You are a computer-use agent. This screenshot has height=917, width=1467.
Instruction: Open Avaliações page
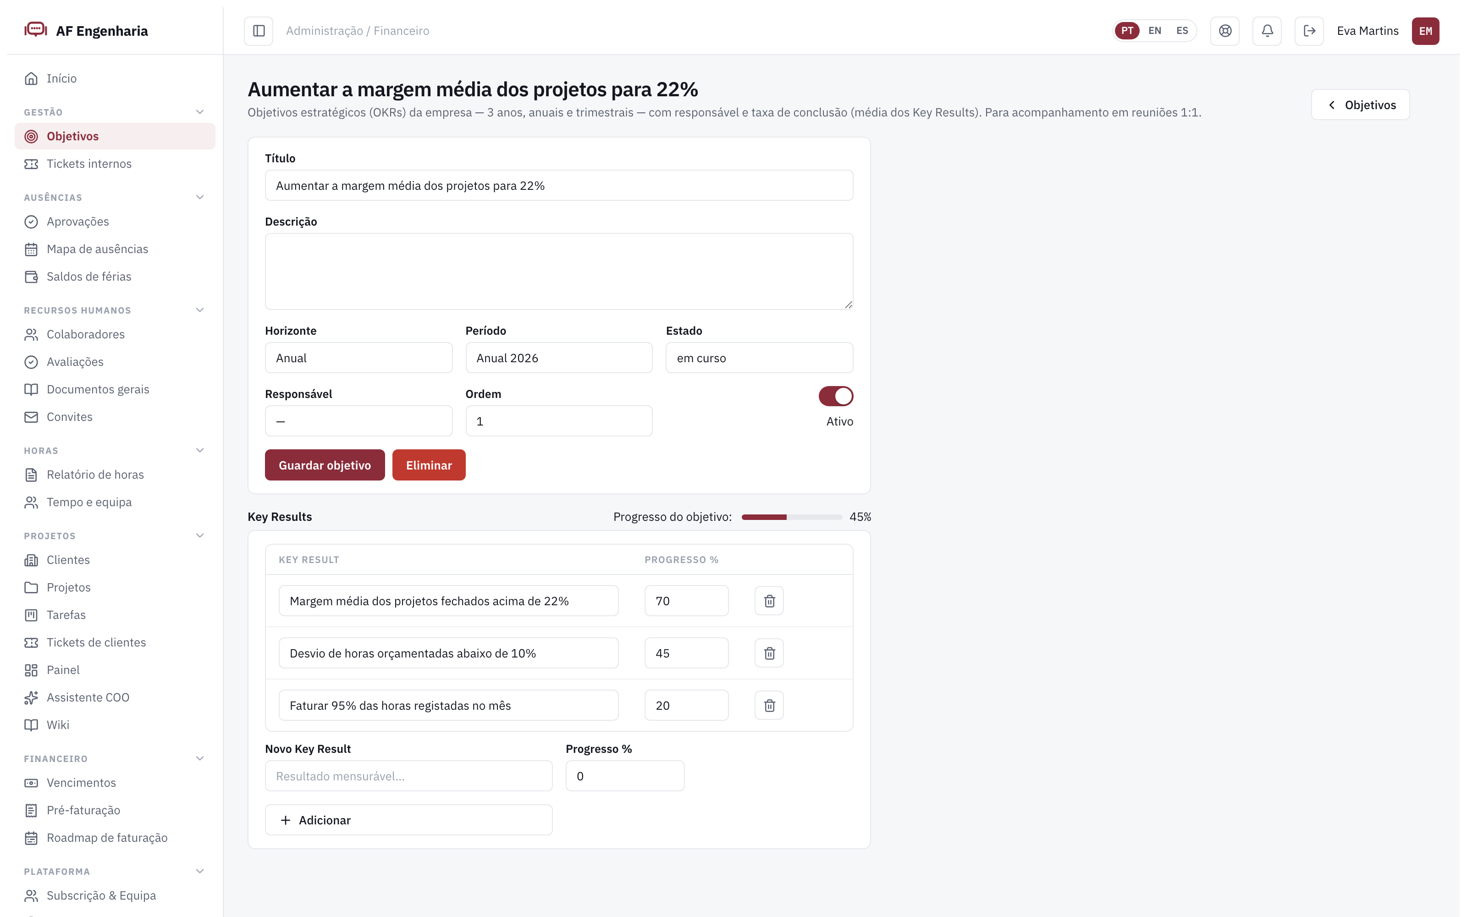pos(115,361)
